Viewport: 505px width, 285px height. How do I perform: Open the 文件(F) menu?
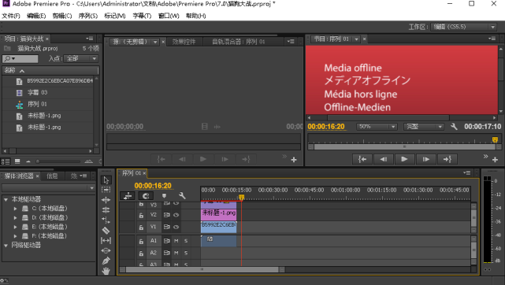(11, 16)
